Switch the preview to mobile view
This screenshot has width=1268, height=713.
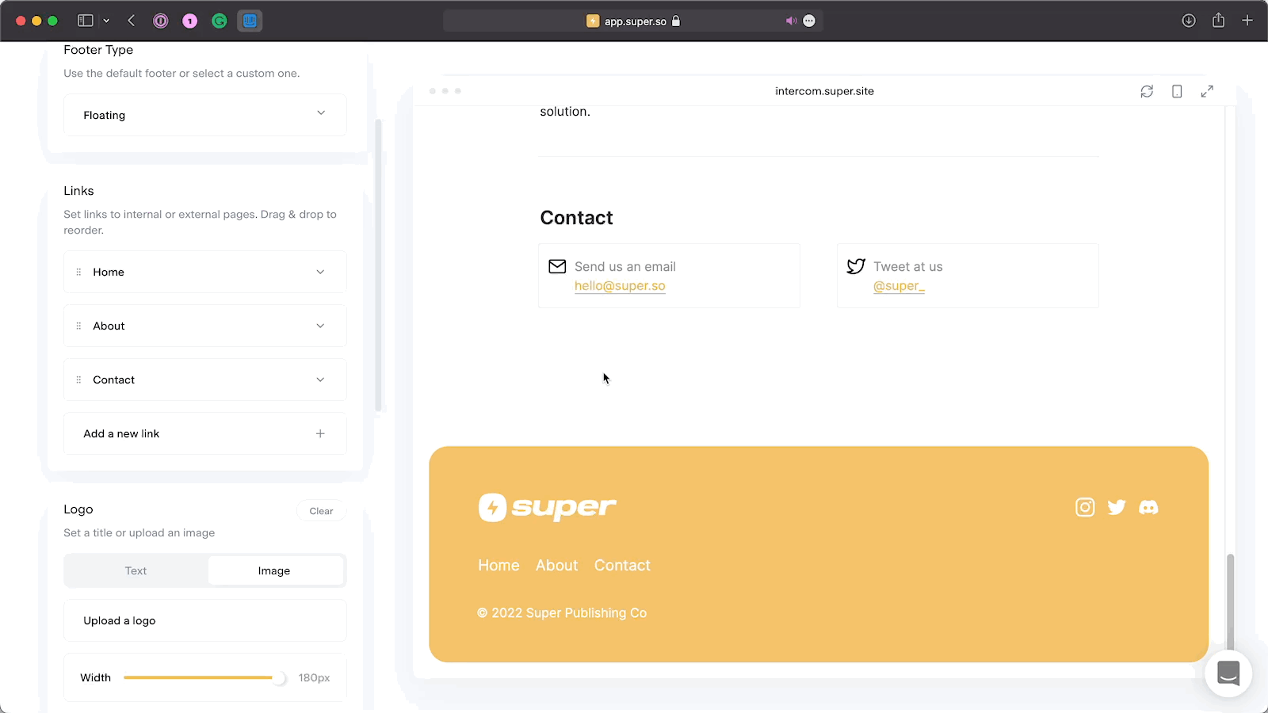tap(1177, 91)
